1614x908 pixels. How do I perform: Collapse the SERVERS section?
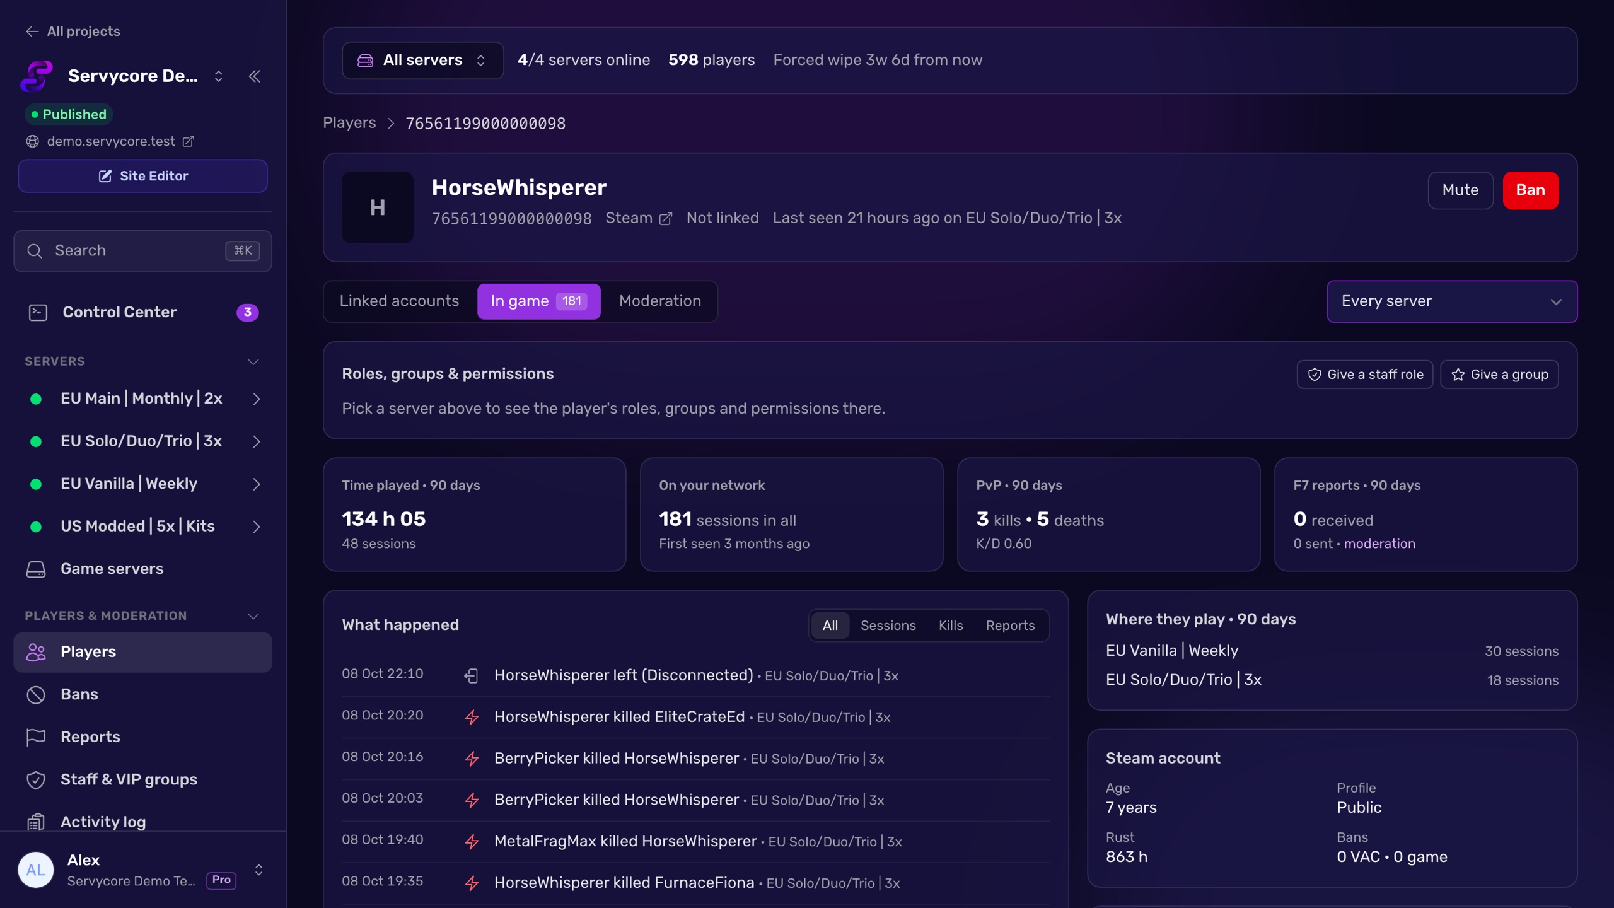click(x=253, y=361)
